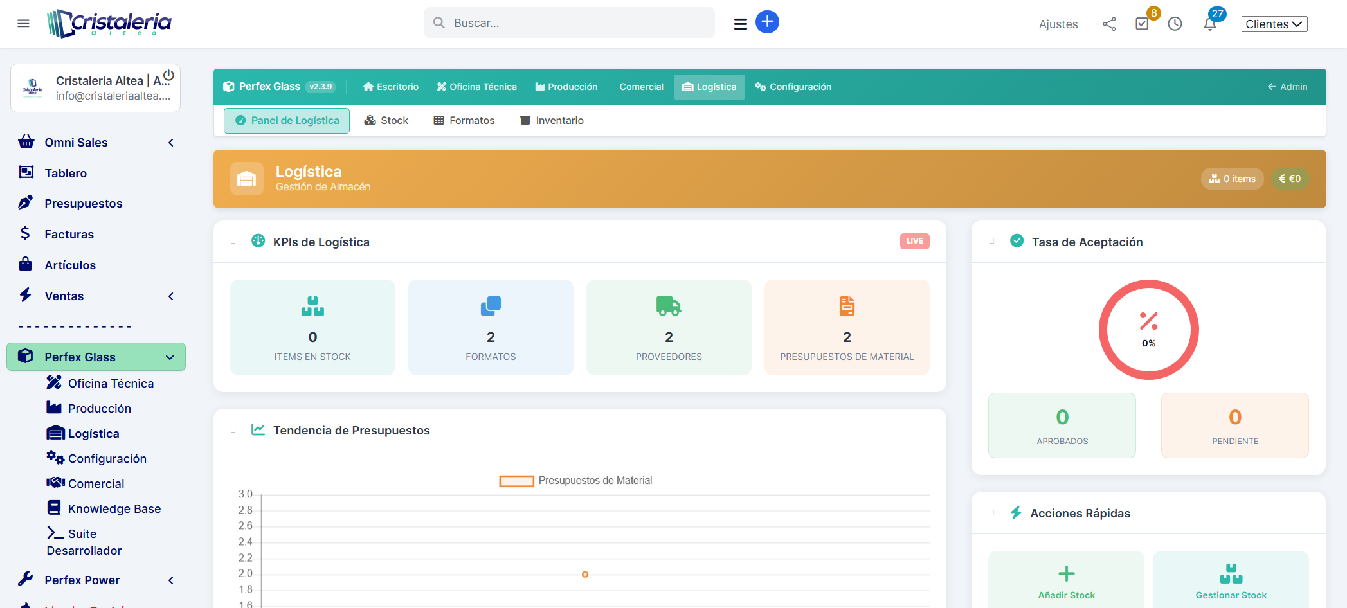1347x608 pixels.
Task: Toggle the KPIs de Logística panel handle
Action: point(233,241)
